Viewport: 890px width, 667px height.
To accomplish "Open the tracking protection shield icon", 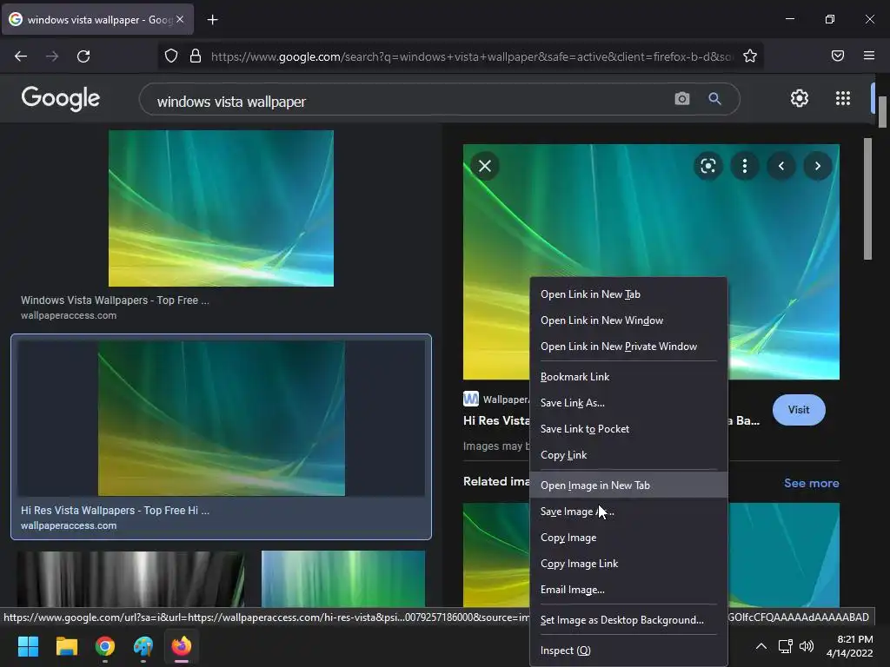I will pos(171,56).
